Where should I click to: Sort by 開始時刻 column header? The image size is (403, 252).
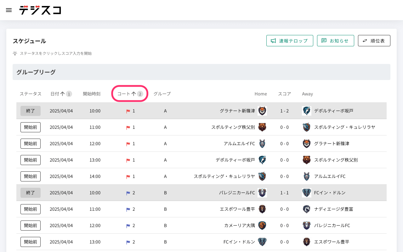click(x=92, y=94)
